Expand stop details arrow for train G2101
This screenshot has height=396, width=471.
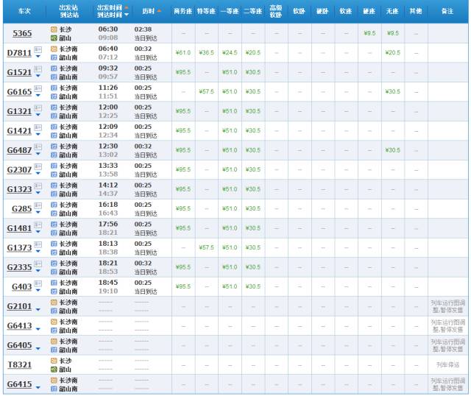pos(38,310)
